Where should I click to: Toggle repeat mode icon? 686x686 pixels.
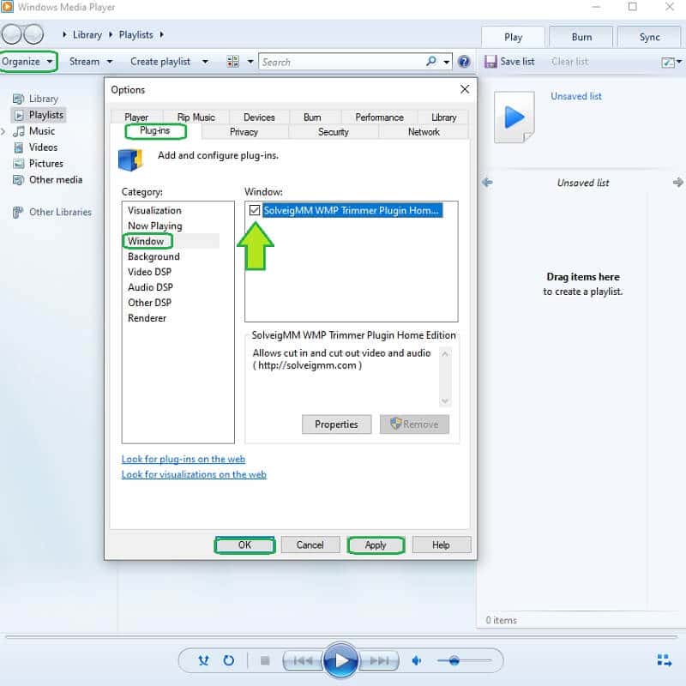pyautogui.click(x=229, y=660)
